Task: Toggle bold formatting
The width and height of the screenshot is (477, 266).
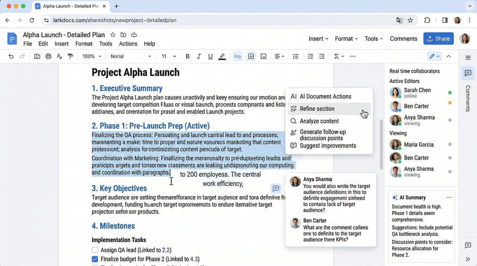Action: tap(187, 56)
